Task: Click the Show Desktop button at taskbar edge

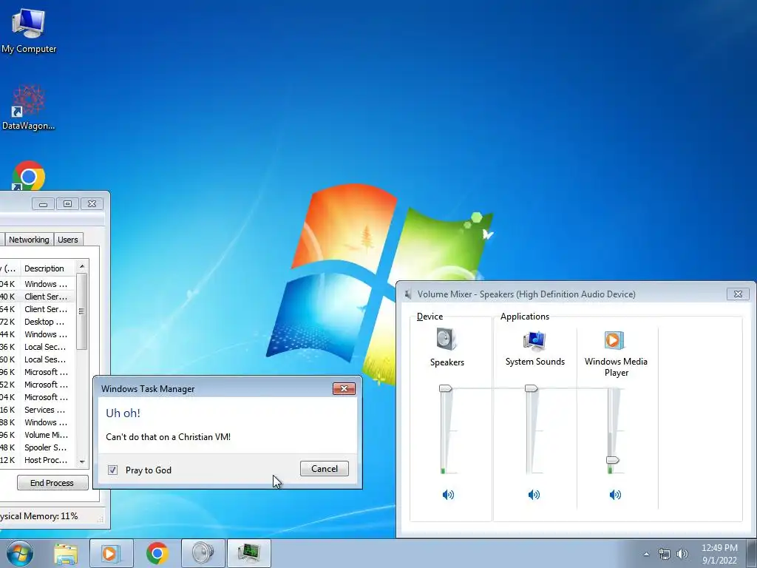Action: [752, 553]
